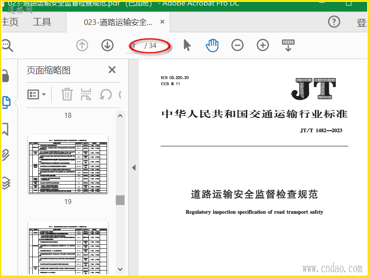Open the help question mark icon
This screenshot has width=369, height=277.
tap(334, 22)
